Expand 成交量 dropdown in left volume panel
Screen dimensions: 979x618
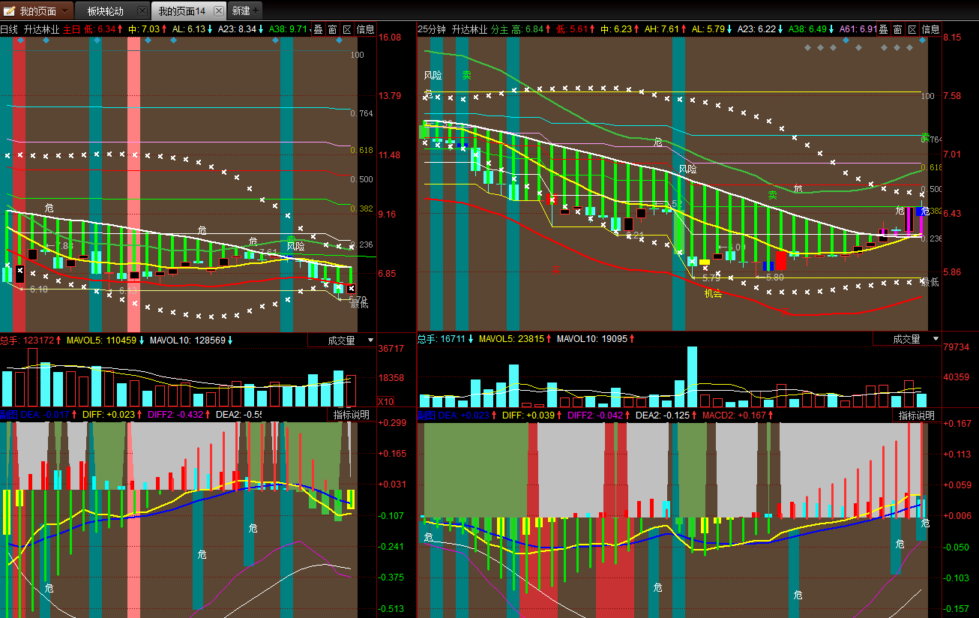coord(370,340)
